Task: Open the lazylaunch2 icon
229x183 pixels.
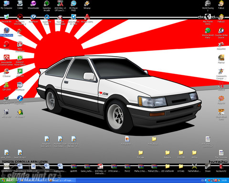Action: [x=221, y=168]
